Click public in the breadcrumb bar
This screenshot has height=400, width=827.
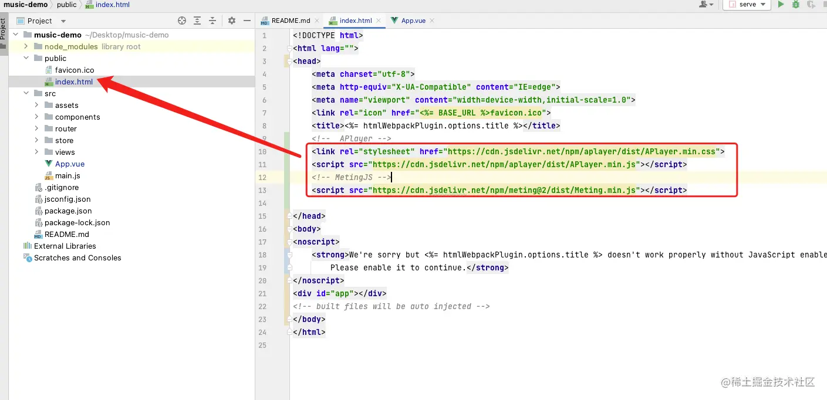click(x=66, y=4)
